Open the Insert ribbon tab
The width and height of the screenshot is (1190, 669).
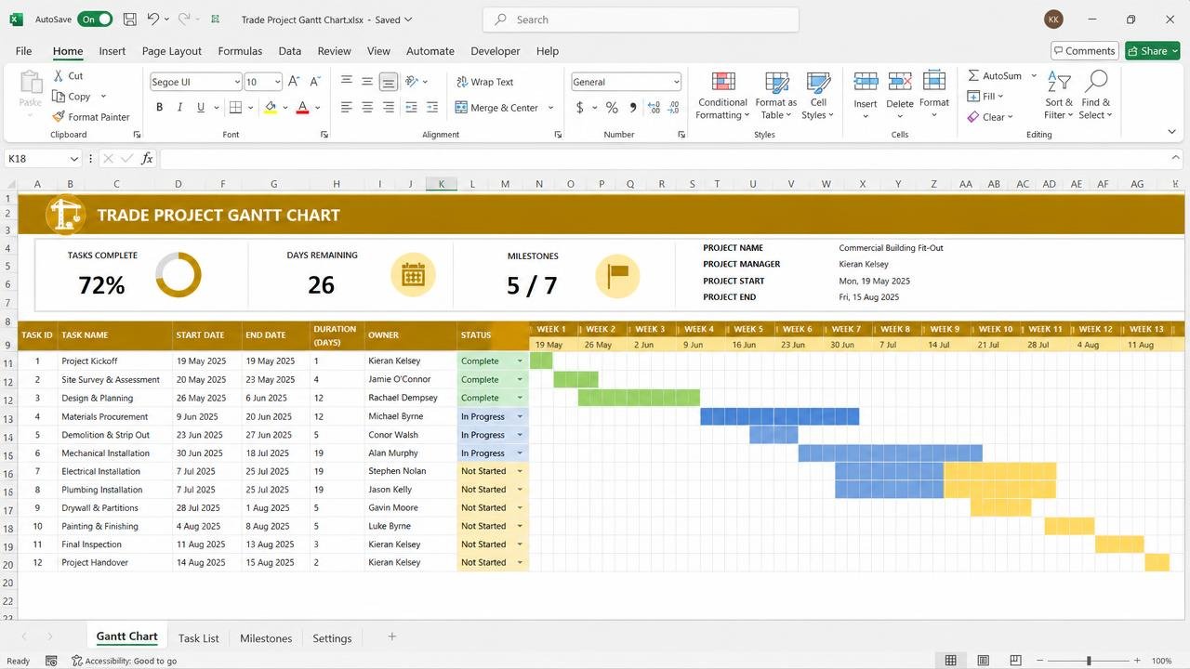(112, 51)
